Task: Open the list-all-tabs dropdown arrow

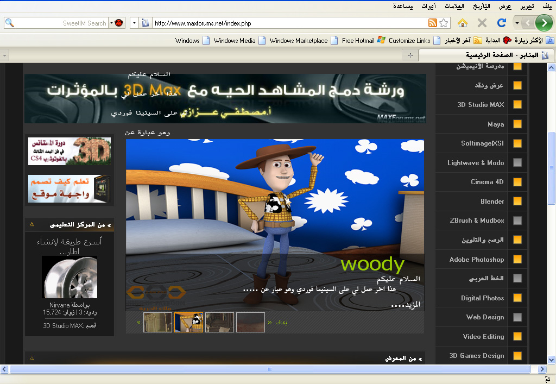Action: [x=4, y=55]
